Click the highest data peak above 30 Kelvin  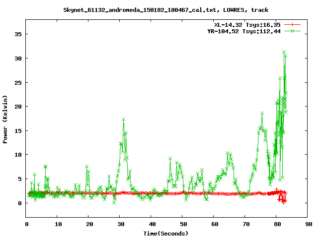[284, 52]
